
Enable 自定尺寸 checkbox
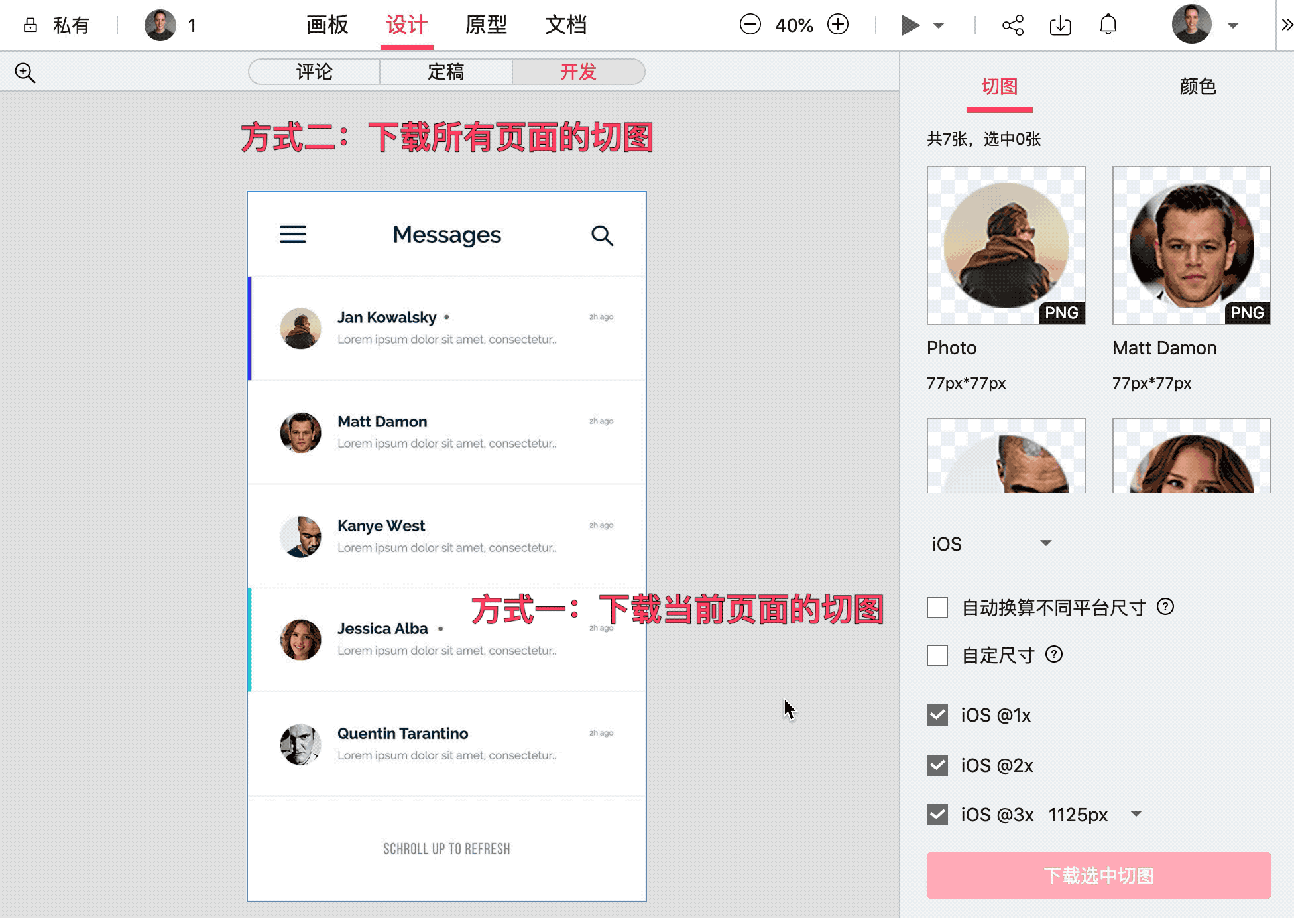(x=937, y=655)
